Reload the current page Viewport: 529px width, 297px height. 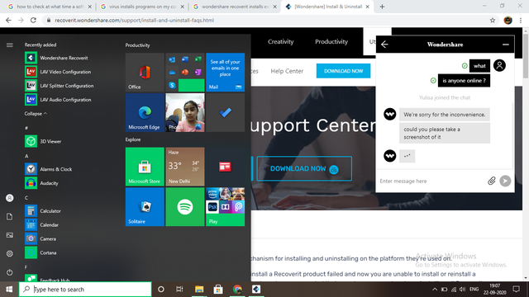click(33, 20)
